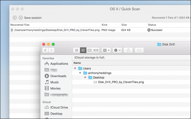This screenshot has width=191, height=119.
Task: Select the Desktop folder in file list
Action: click(131, 77)
